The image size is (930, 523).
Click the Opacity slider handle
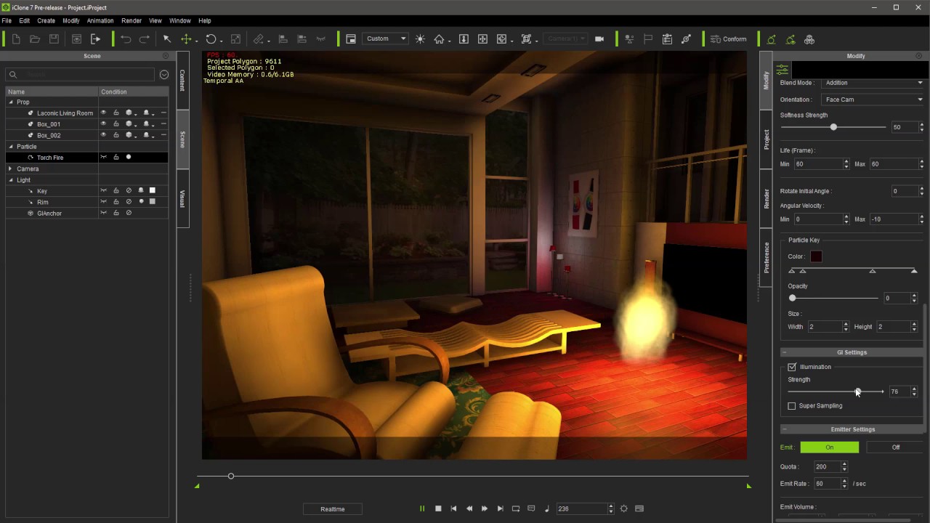coord(793,298)
